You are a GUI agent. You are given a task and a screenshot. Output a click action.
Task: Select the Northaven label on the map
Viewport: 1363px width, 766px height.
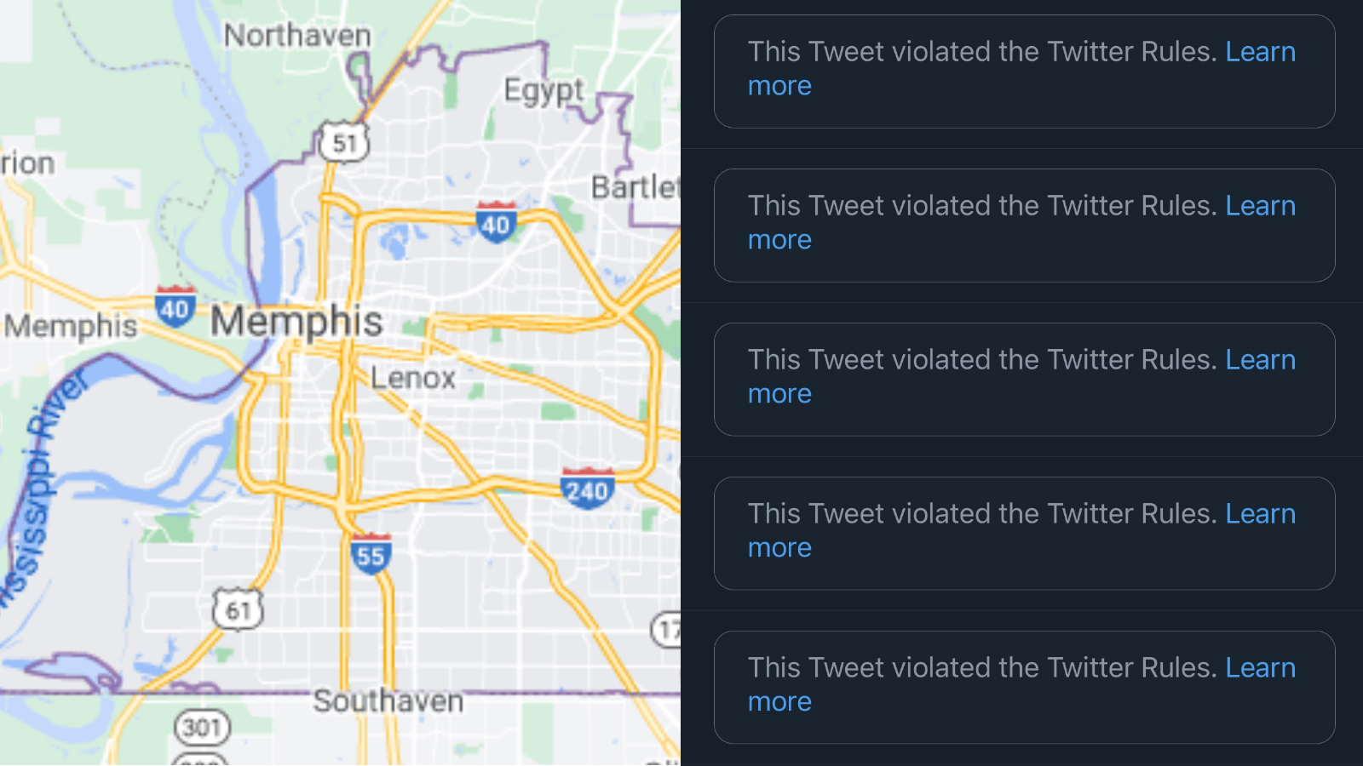tap(299, 36)
